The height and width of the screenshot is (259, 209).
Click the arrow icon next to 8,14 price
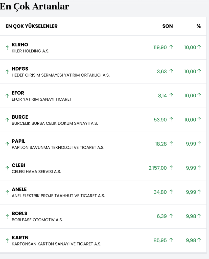point(171,95)
